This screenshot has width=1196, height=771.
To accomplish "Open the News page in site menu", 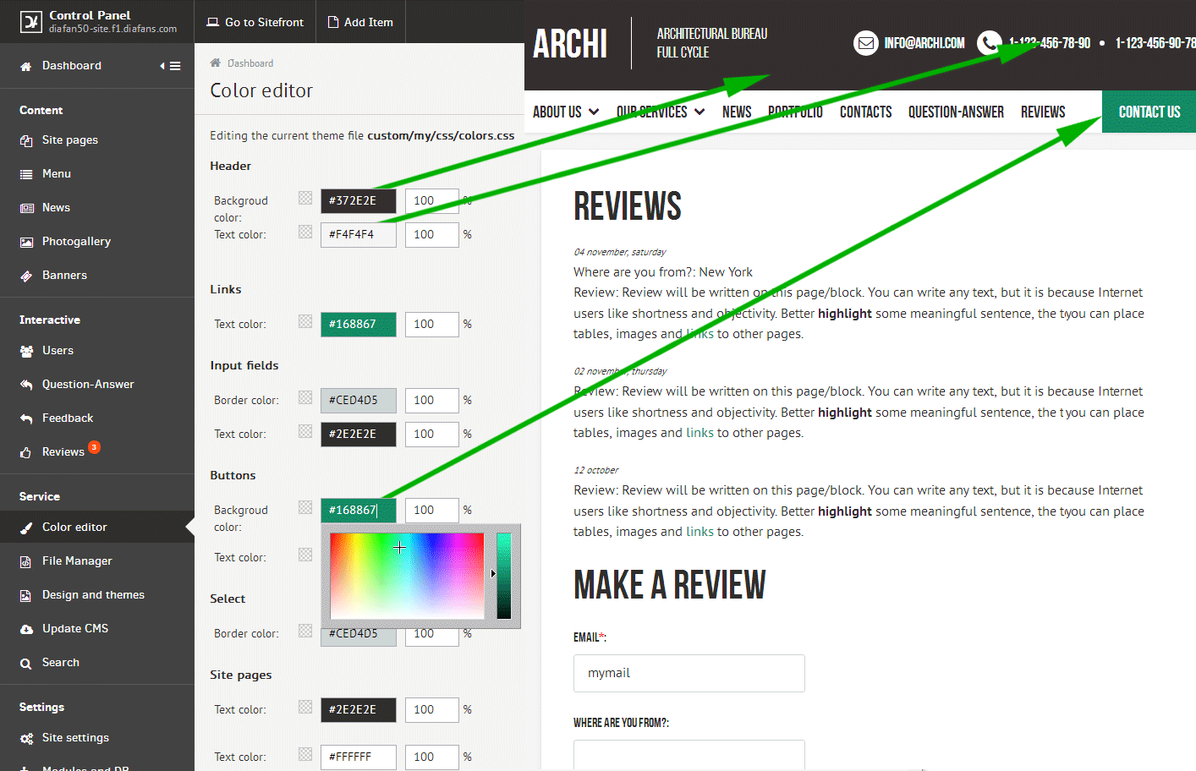I will (737, 112).
